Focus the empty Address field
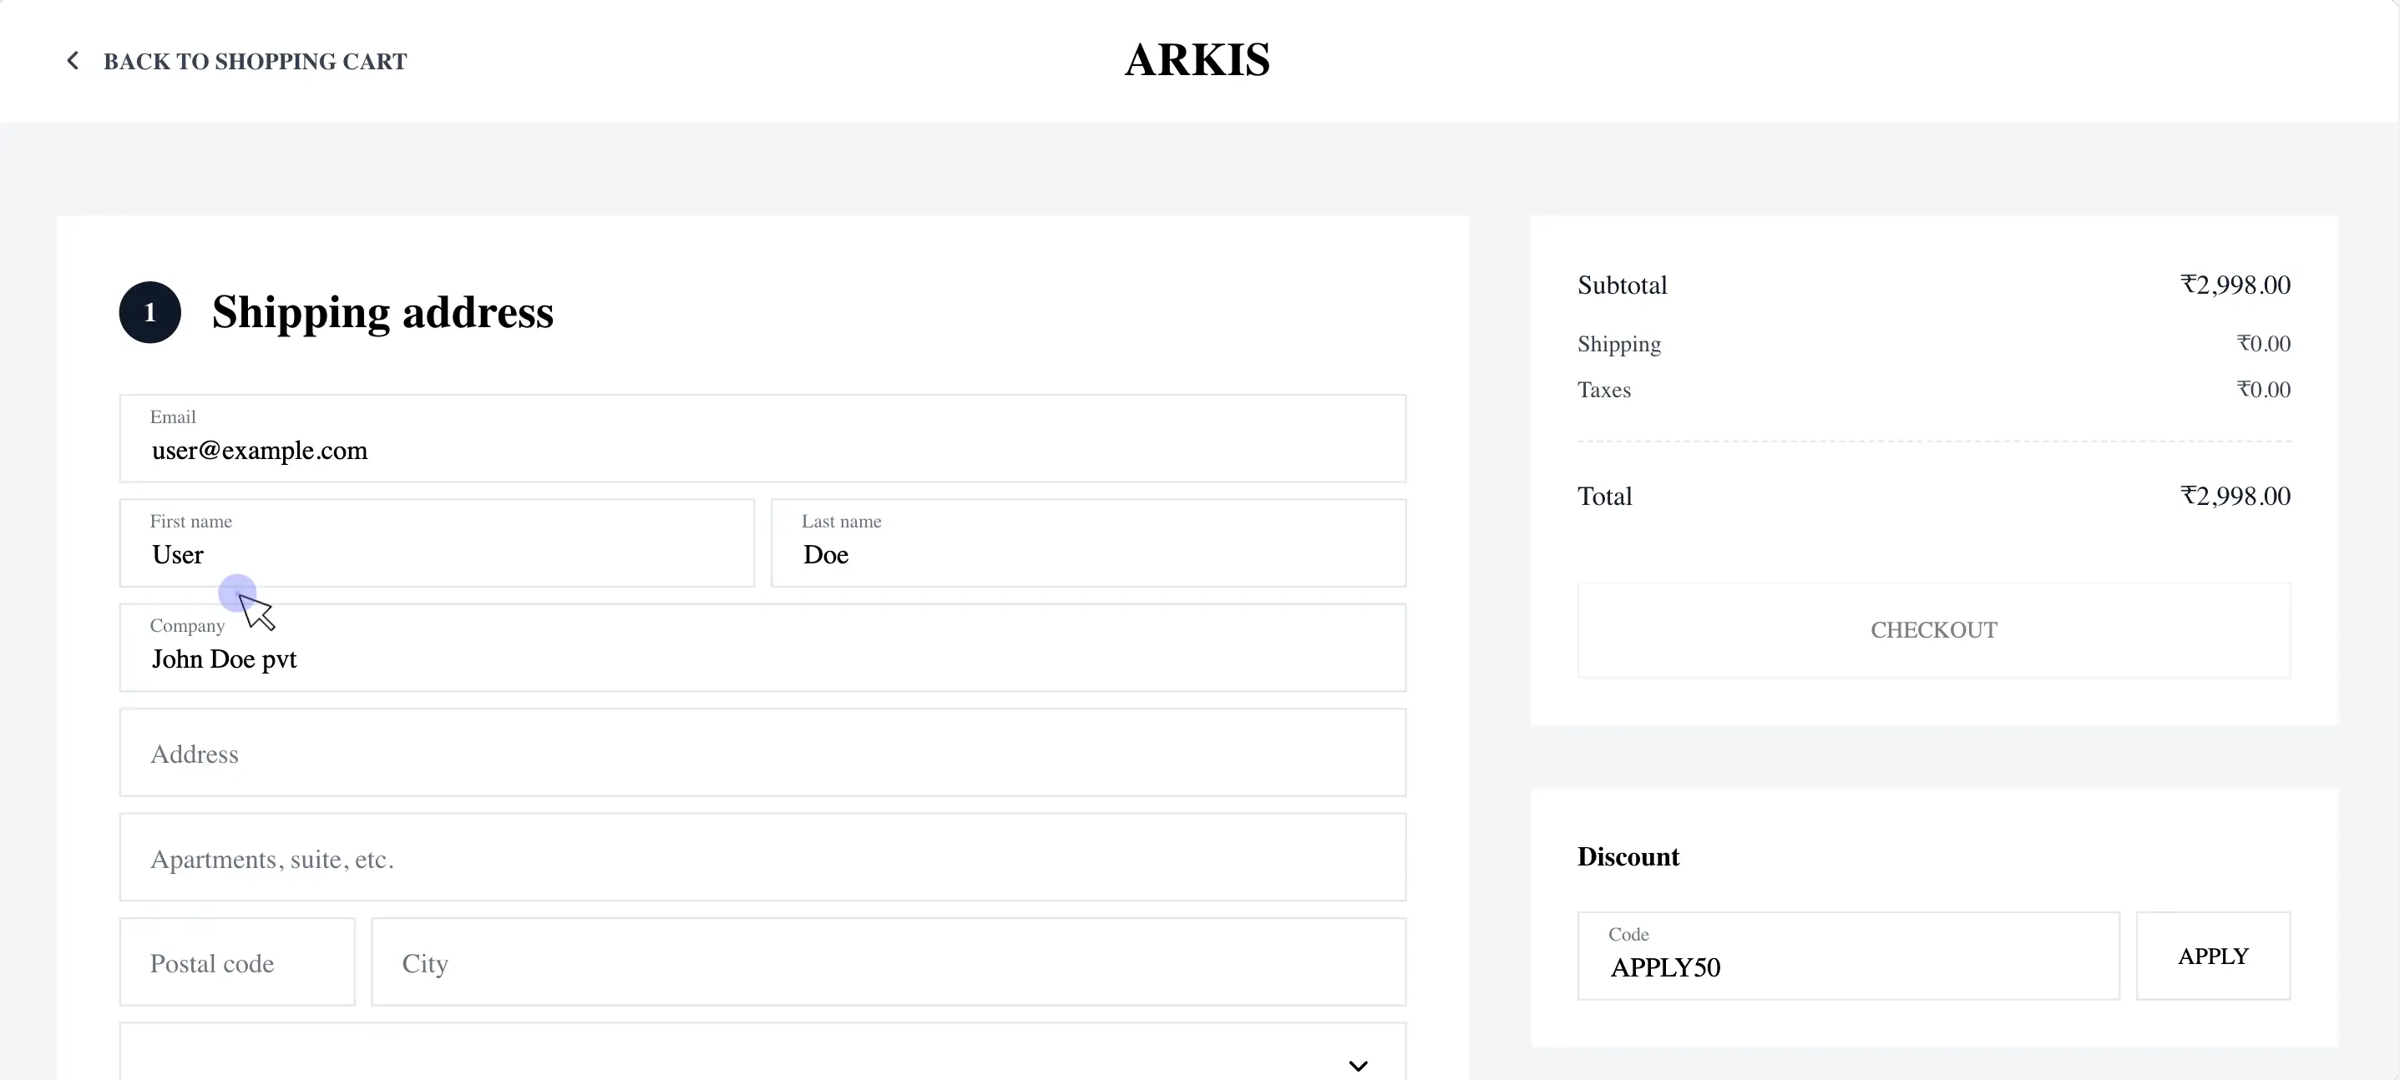Viewport: 2400px width, 1080px height. (x=762, y=752)
